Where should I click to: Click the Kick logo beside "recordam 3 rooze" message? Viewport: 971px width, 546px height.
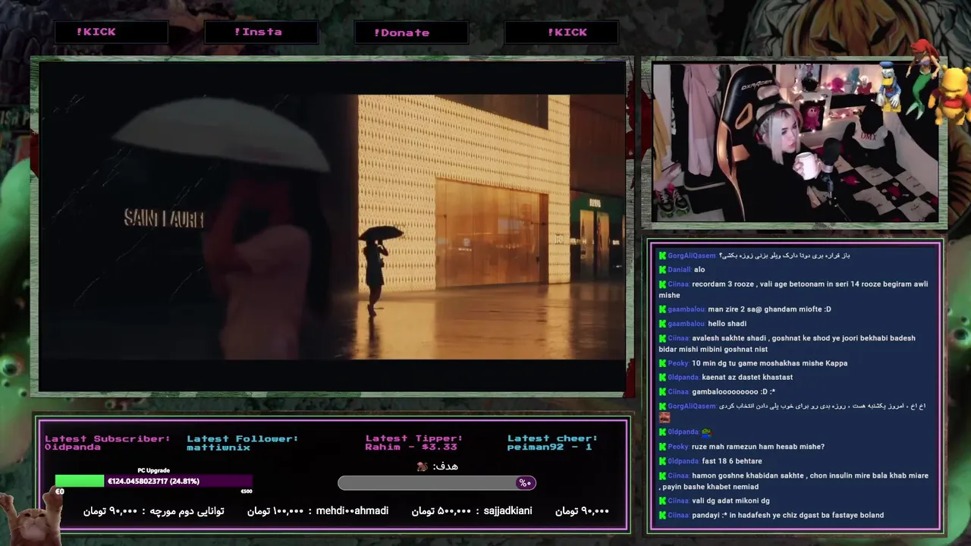point(662,284)
